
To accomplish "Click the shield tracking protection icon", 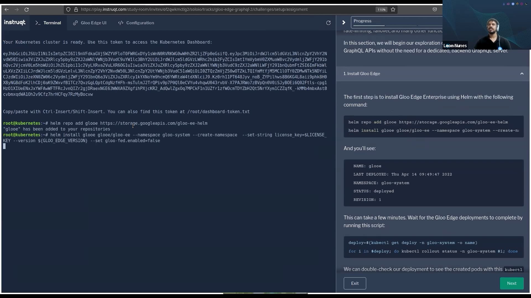I will pyautogui.click(x=68, y=9).
